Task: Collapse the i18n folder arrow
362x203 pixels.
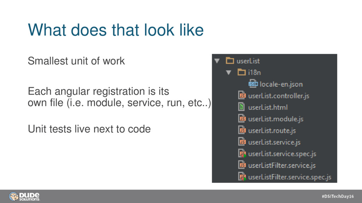Action: click(x=229, y=73)
